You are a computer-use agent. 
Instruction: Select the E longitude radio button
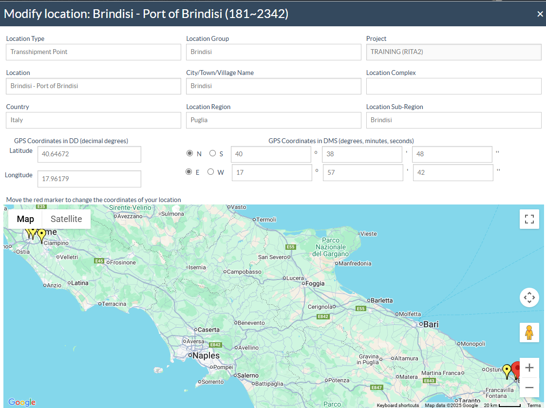(189, 172)
